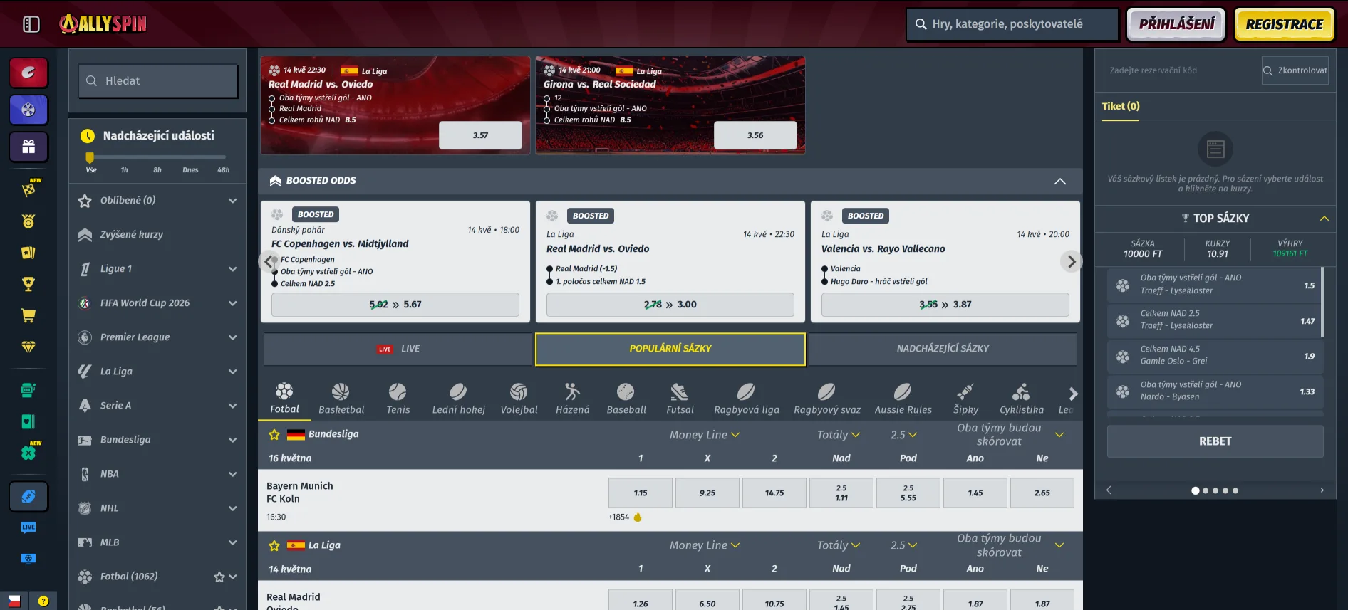
Task: Switch to the LIVE bets tab
Action: point(398,349)
